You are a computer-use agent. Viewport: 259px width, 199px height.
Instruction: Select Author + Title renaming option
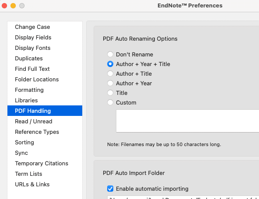click(x=110, y=73)
